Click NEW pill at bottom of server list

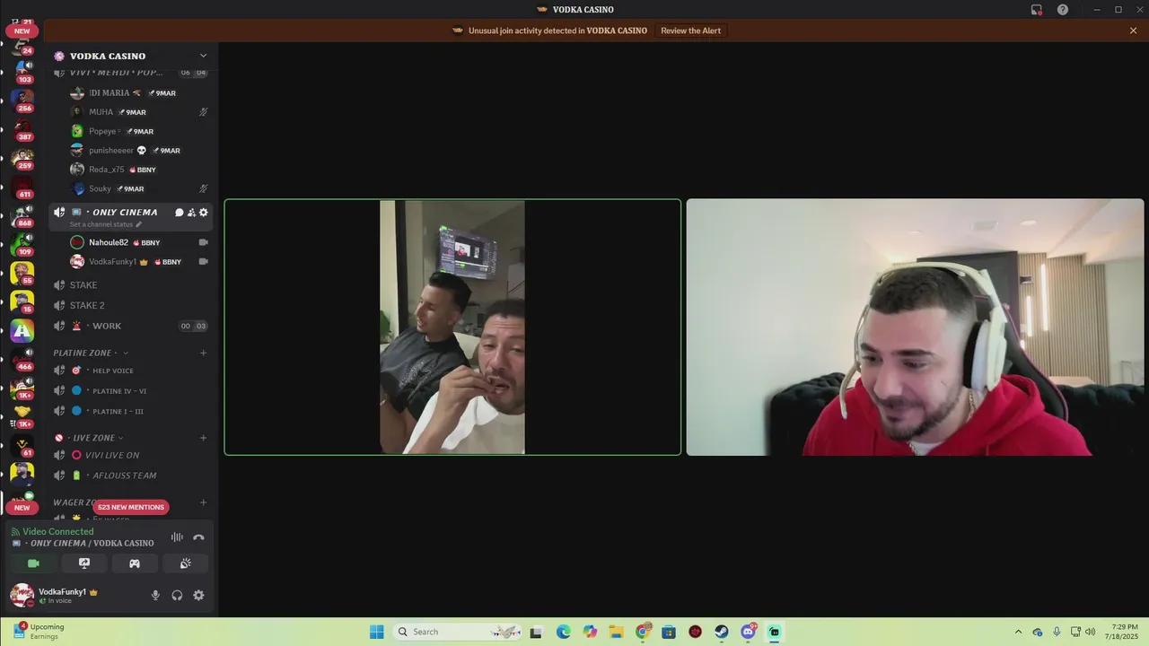[x=22, y=508]
